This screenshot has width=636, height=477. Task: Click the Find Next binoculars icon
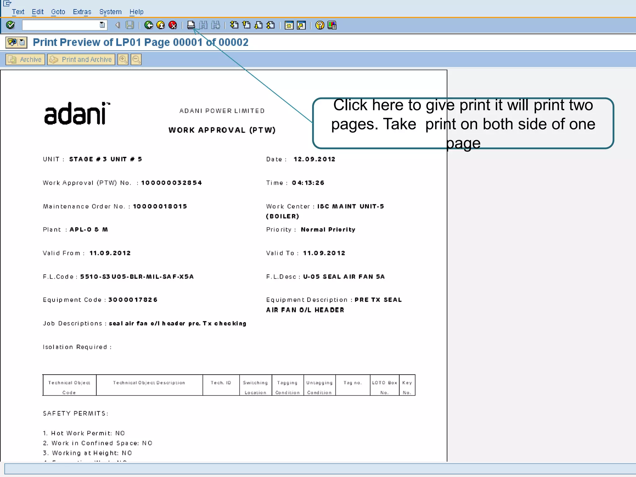(216, 25)
